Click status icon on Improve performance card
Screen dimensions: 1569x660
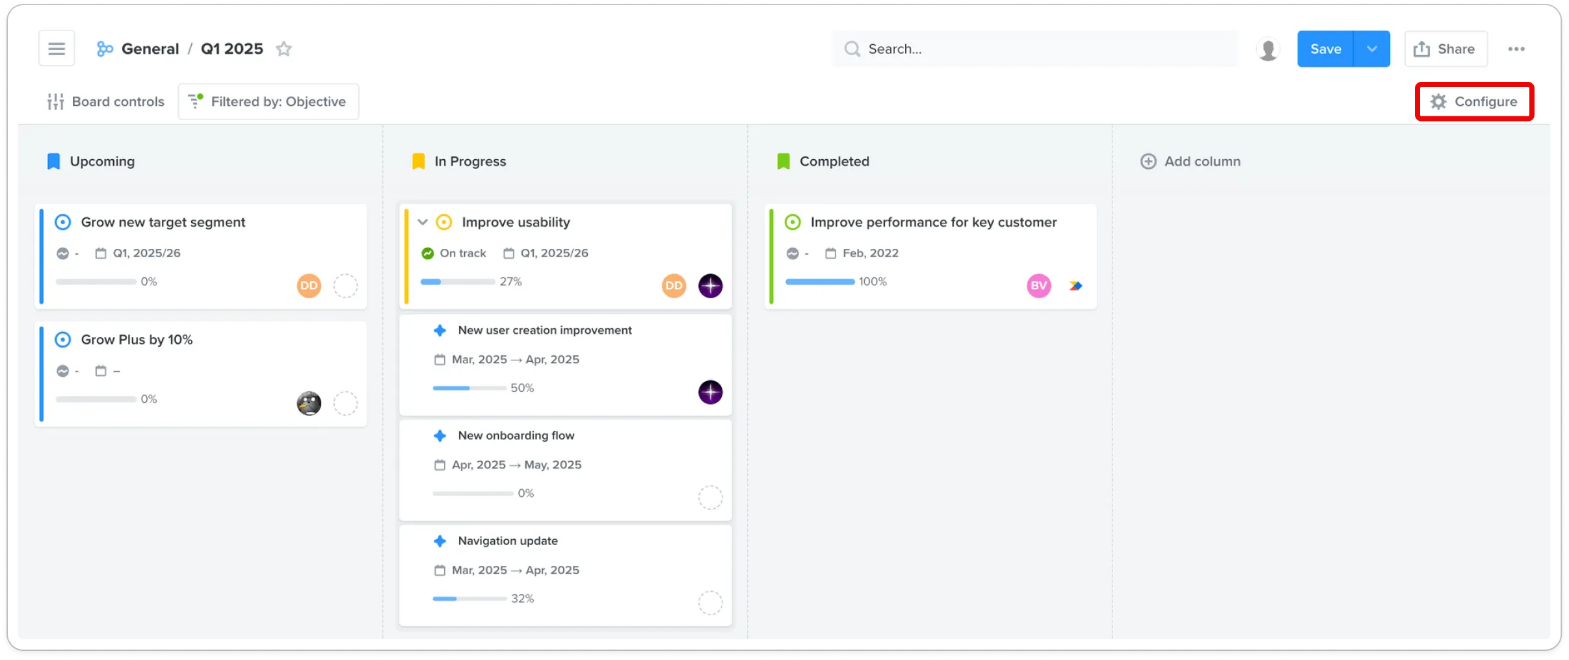tap(793, 253)
